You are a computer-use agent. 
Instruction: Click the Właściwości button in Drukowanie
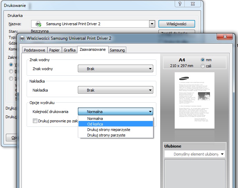177,24
